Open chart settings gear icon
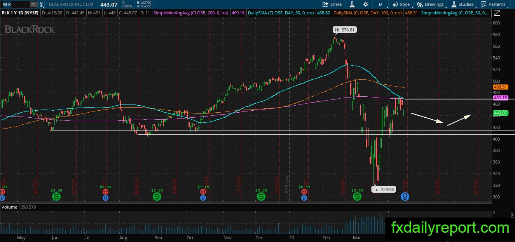Image resolution: width=515 pixels, height=242 pixels. (x=366, y=4)
